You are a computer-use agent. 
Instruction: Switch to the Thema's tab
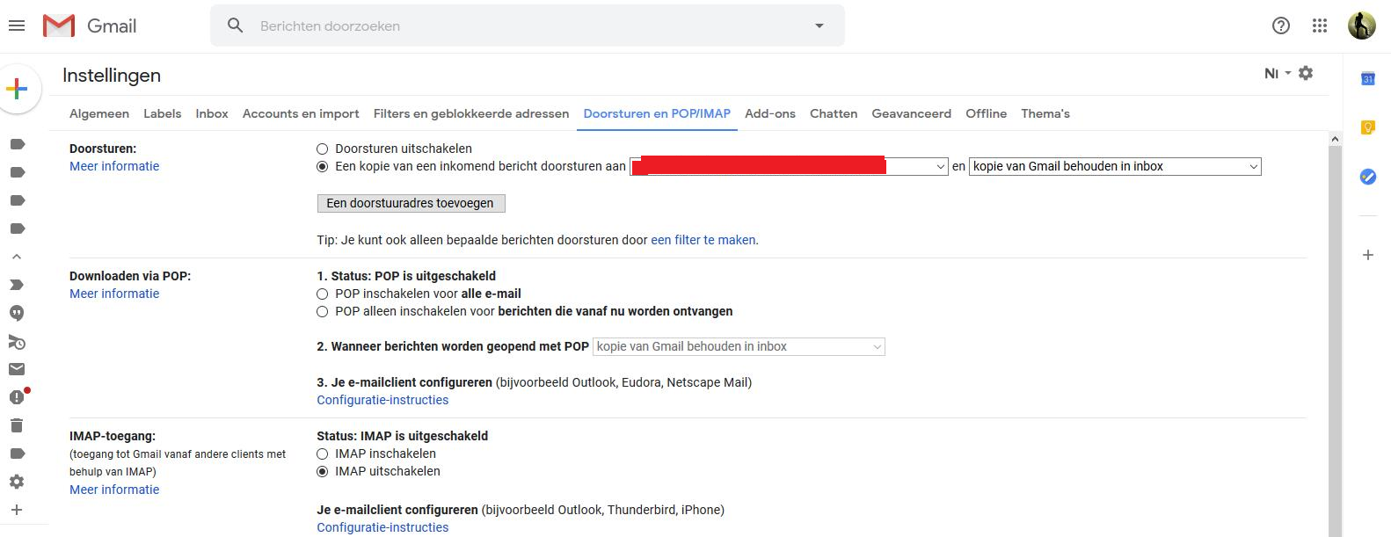(1045, 113)
